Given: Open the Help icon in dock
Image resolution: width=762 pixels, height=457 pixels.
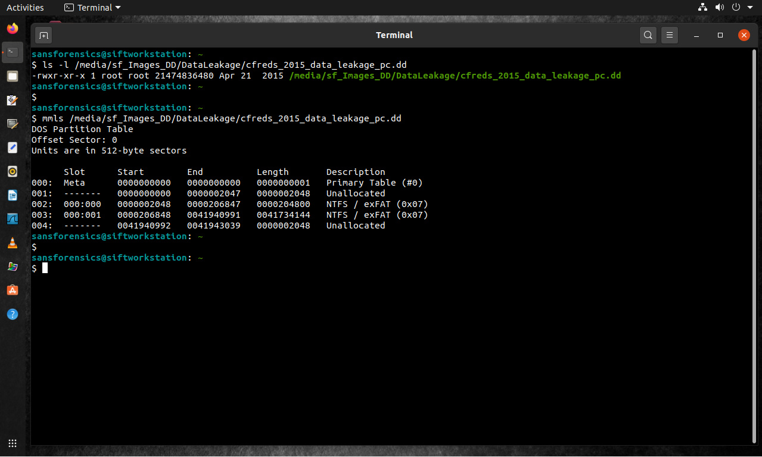Looking at the screenshot, I should [13, 314].
